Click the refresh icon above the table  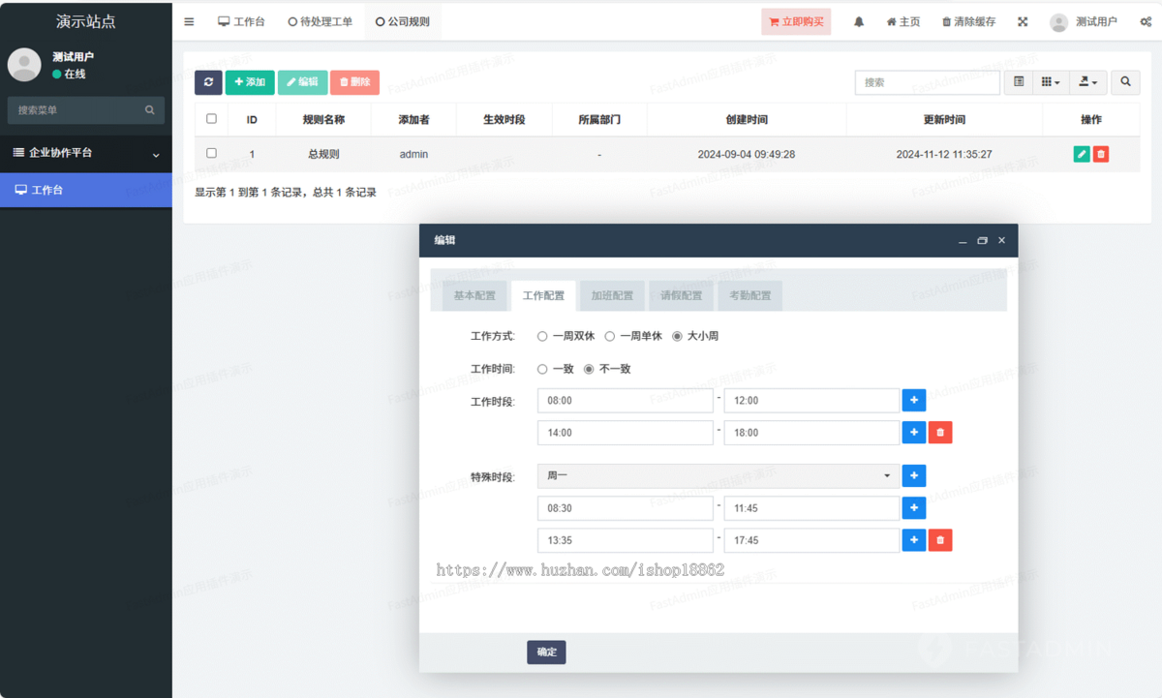pos(208,82)
